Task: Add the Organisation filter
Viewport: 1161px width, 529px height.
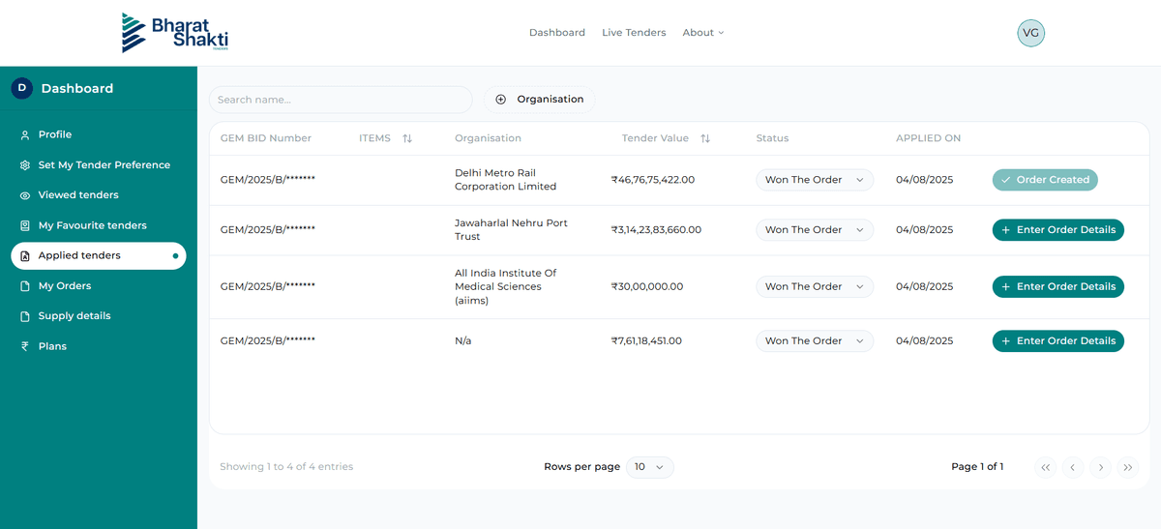Action: coord(540,100)
